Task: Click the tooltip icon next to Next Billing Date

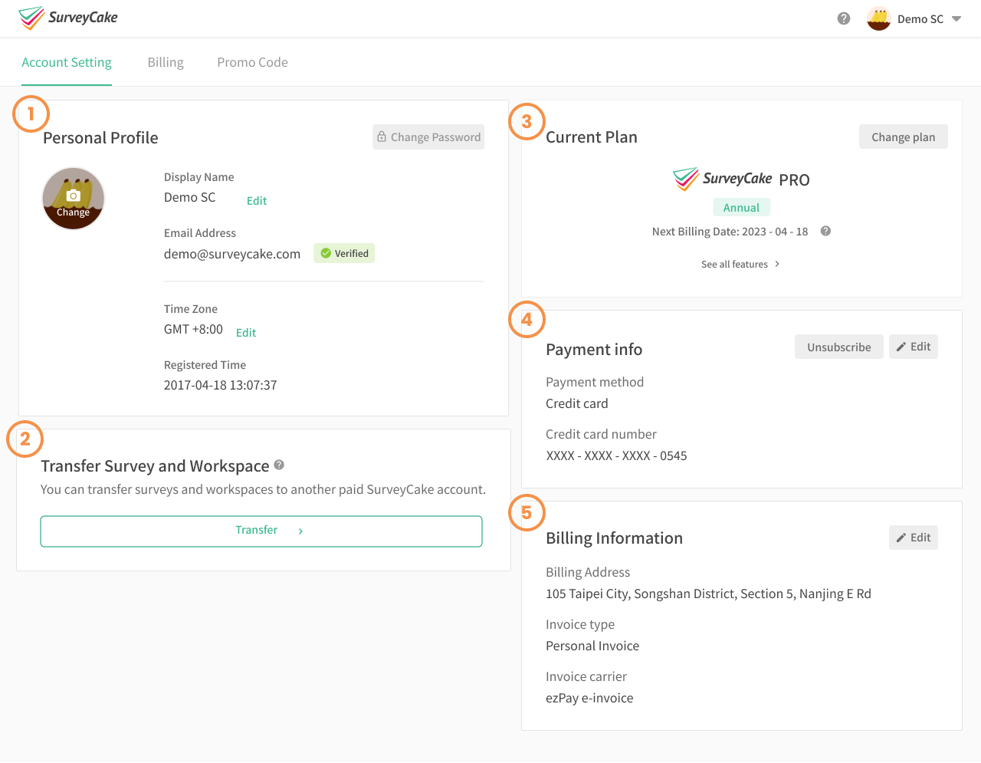Action: [825, 231]
